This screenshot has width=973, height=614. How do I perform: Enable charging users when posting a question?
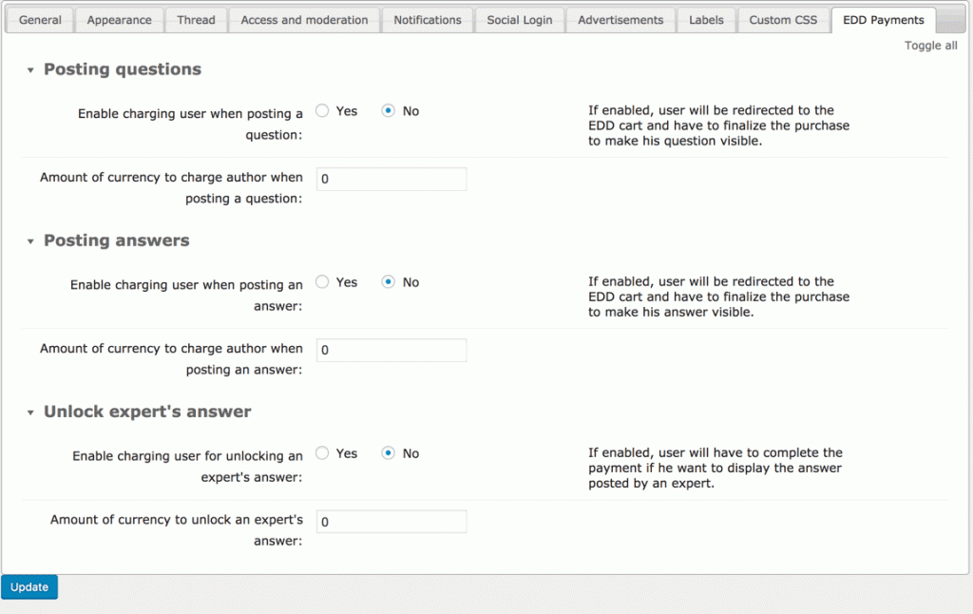click(322, 110)
